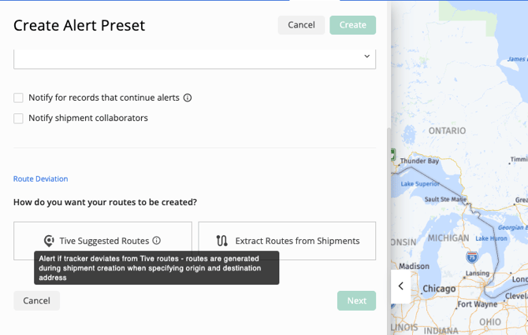Choose Extract Routes from Shipments text
Image resolution: width=528 pixels, height=335 pixels.
point(297,241)
